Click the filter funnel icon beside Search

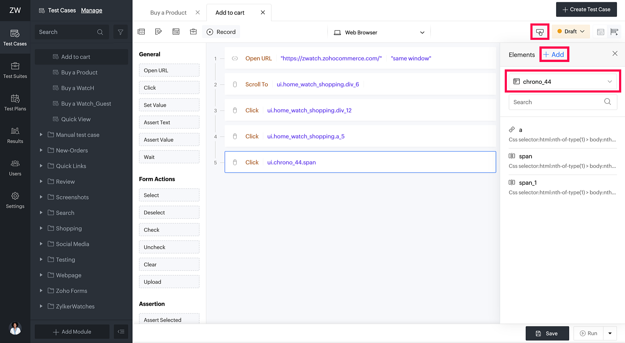pos(120,32)
